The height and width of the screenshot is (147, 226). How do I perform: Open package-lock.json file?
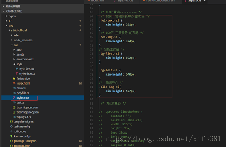tap(25, 141)
